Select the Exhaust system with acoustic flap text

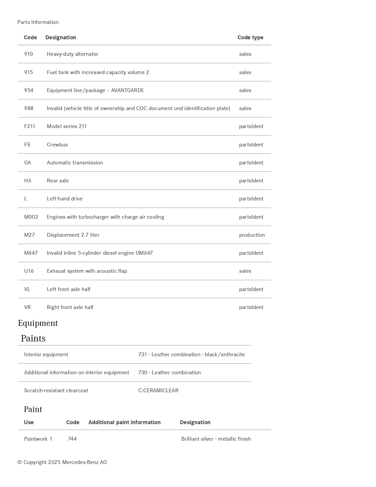(87, 271)
